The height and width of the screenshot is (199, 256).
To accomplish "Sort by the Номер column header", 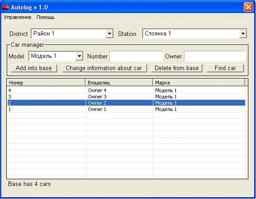I will (x=46, y=83).
